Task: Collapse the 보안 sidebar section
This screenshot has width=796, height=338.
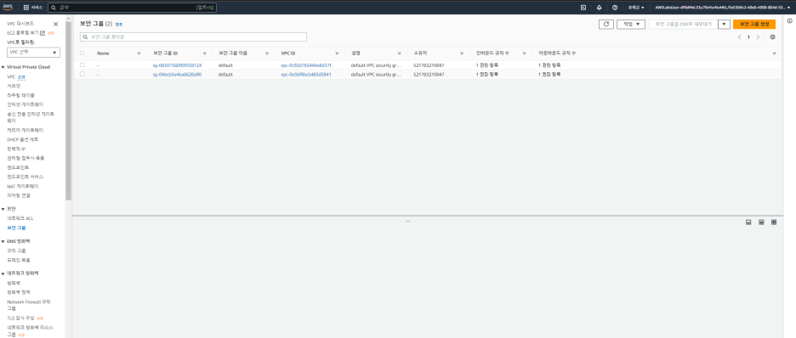Action: (x=3, y=209)
